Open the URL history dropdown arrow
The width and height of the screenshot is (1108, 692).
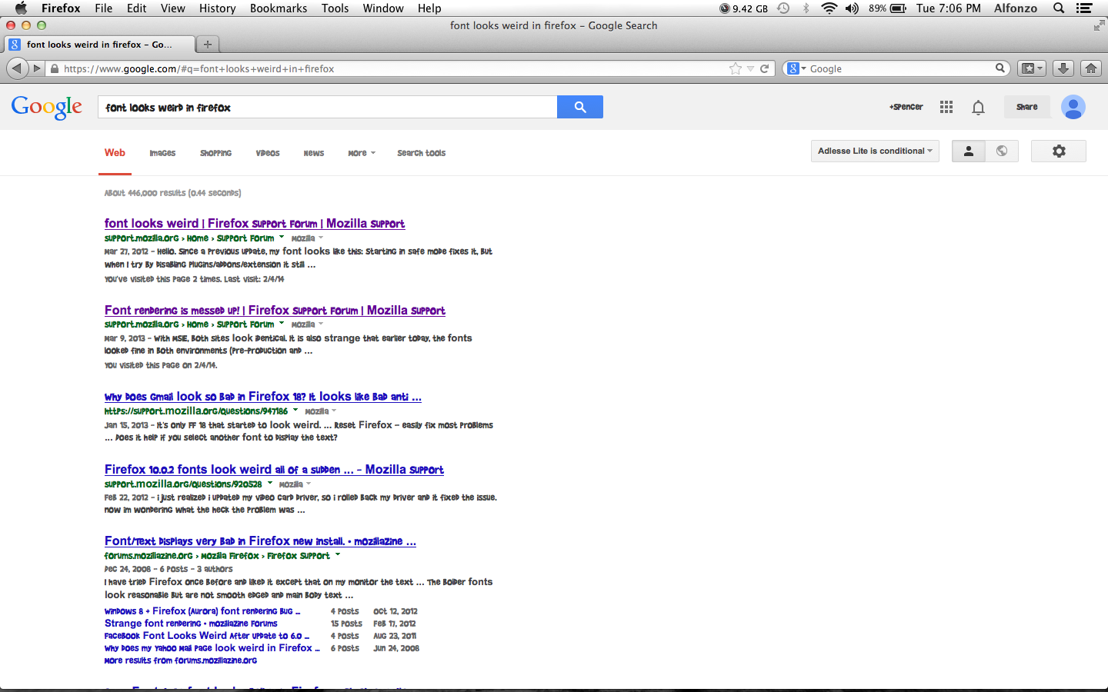(750, 68)
